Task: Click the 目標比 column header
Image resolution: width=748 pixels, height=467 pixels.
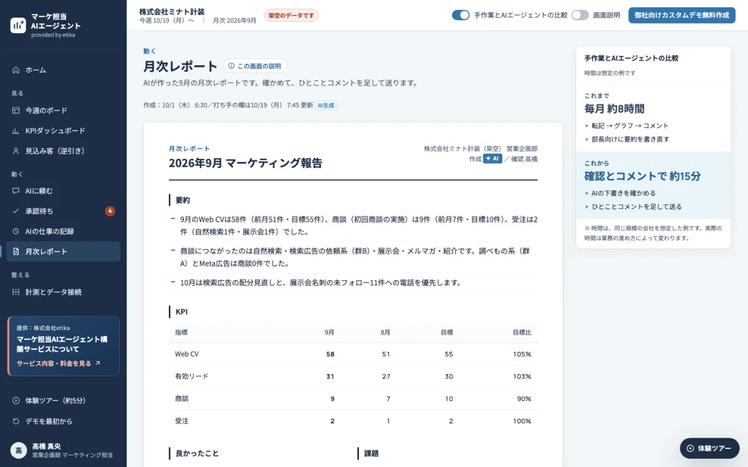Action: 522,333
